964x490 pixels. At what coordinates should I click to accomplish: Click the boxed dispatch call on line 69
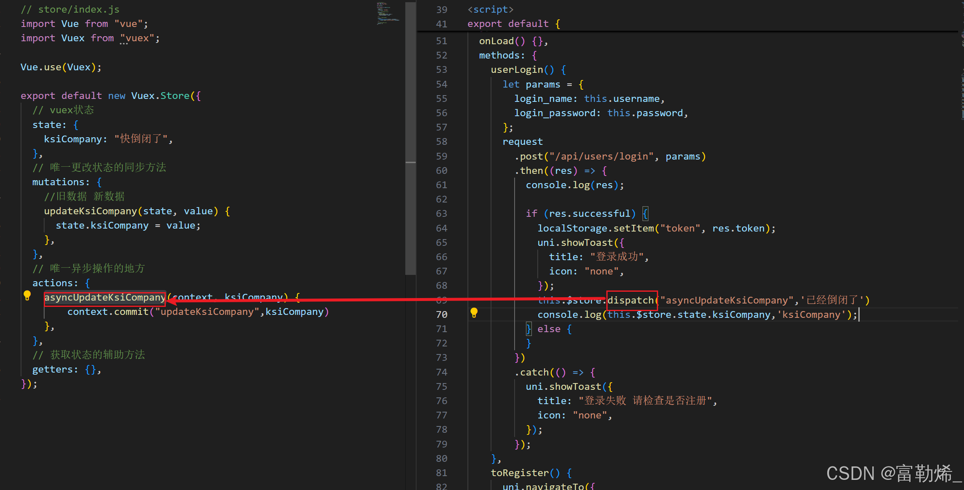pos(631,300)
